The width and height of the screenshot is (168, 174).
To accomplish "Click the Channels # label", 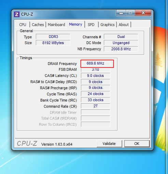I will [92, 37].
